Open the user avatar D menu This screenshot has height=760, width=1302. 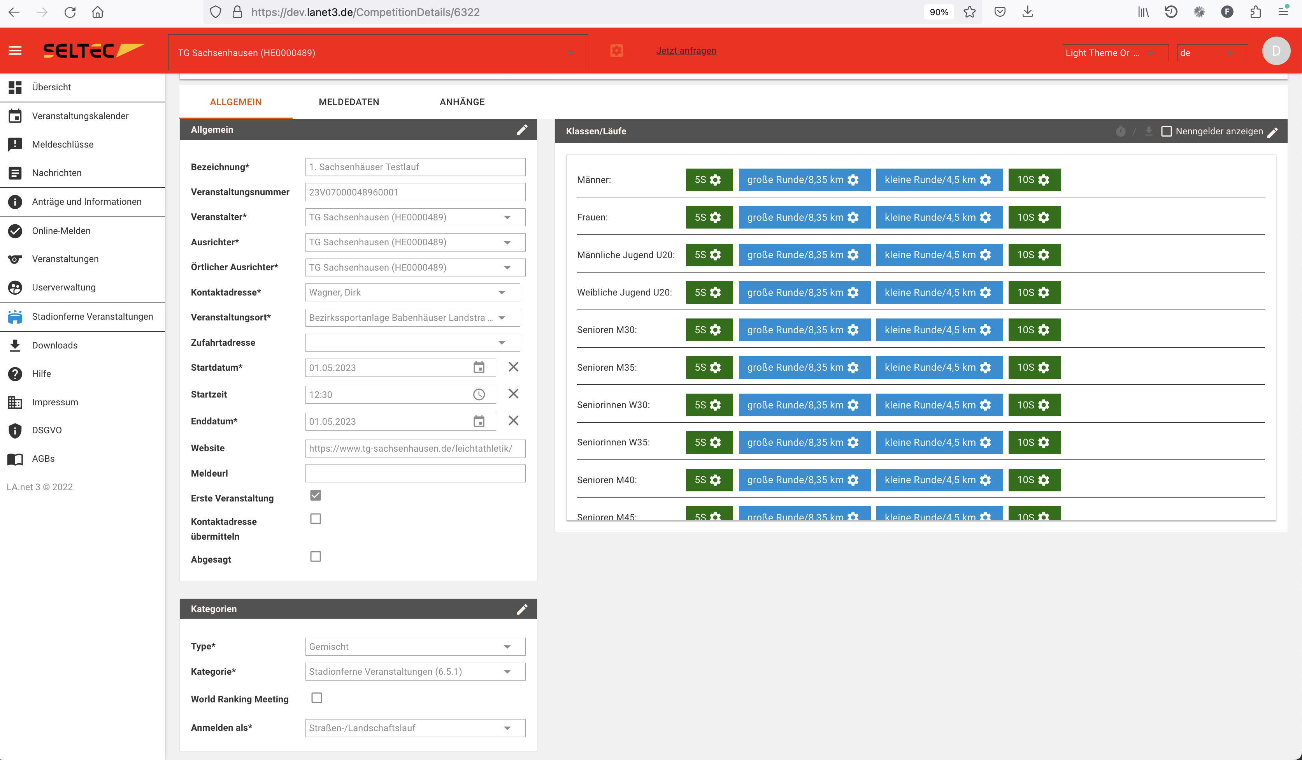click(x=1276, y=51)
